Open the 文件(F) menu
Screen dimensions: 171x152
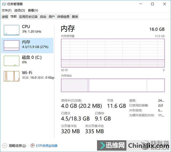coord(6,10)
